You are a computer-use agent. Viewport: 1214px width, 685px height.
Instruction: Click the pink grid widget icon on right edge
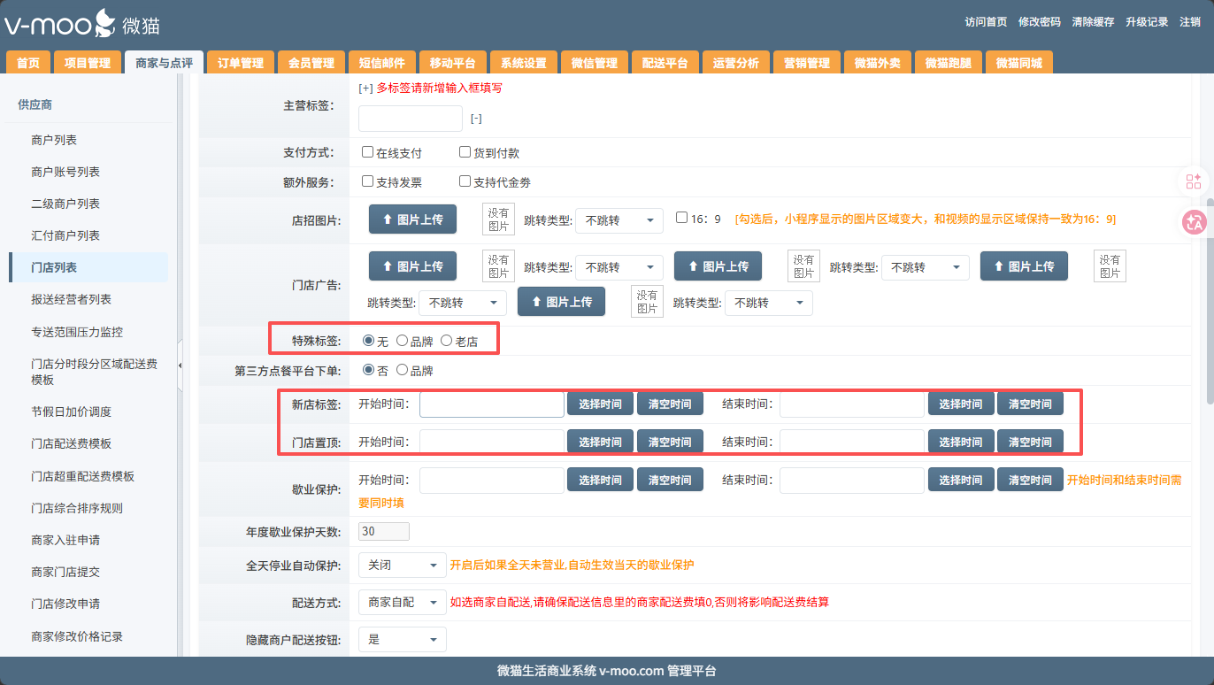[1194, 181]
